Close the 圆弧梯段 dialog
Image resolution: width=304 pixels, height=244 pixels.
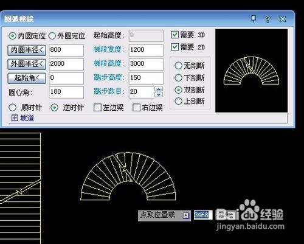(283, 19)
